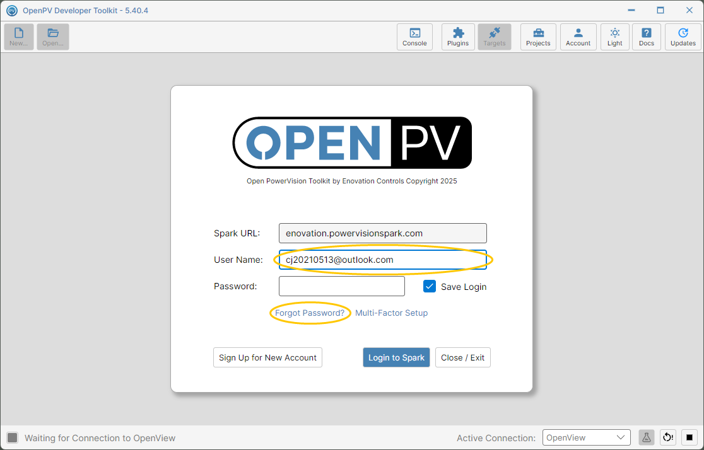
Task: Click the New... file toolbar button
Action: (x=19, y=37)
